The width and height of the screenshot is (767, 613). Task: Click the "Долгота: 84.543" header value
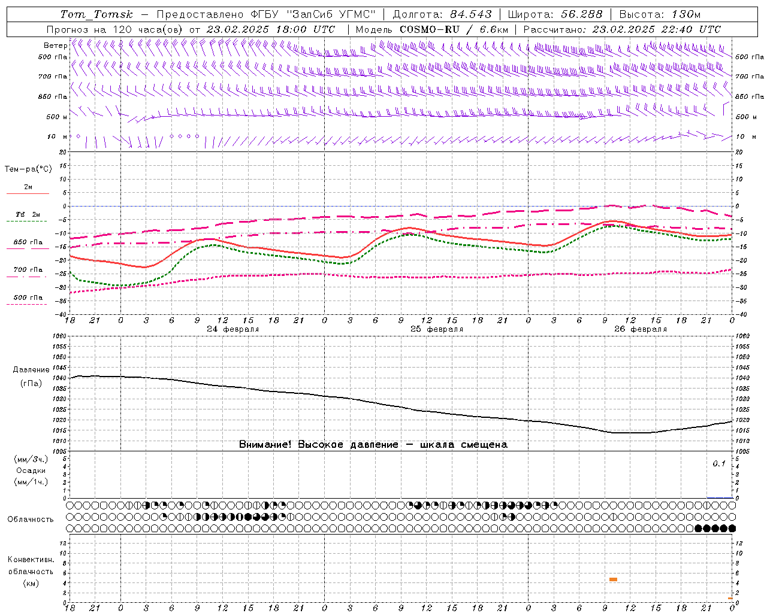(x=442, y=14)
